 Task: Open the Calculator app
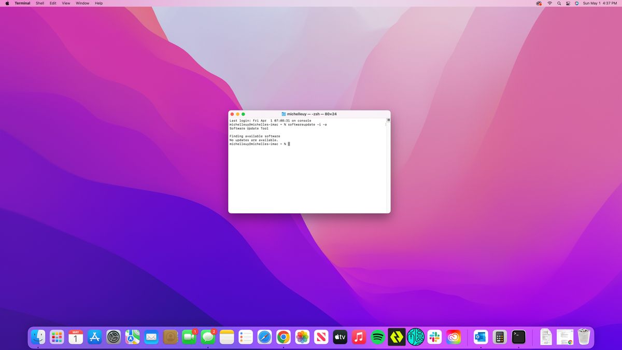(x=499, y=337)
